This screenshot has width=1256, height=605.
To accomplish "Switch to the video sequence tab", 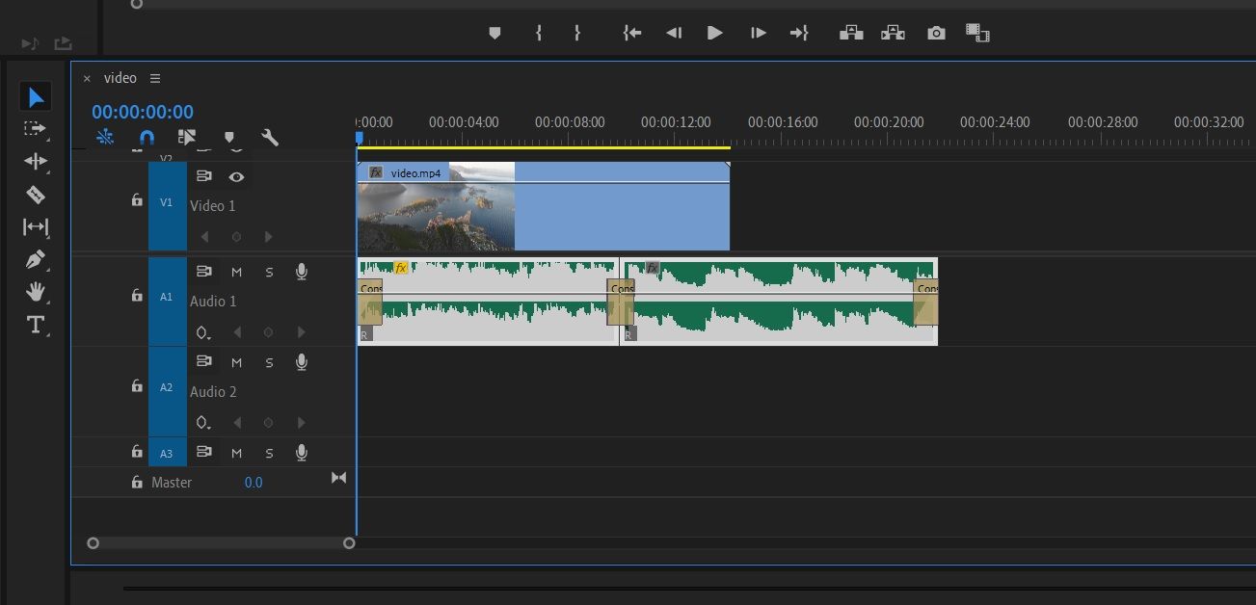I will (x=118, y=78).
